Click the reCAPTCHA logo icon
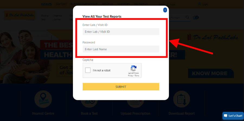 [x=133, y=68]
